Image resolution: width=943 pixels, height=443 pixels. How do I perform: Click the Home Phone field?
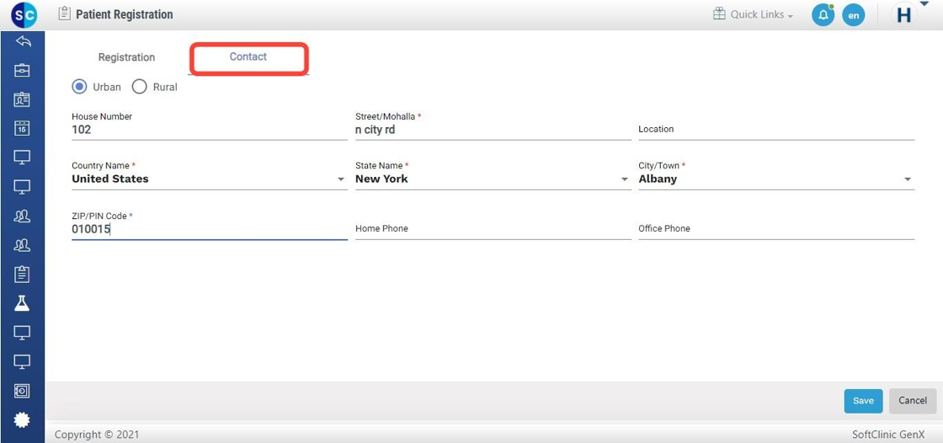[493, 229]
